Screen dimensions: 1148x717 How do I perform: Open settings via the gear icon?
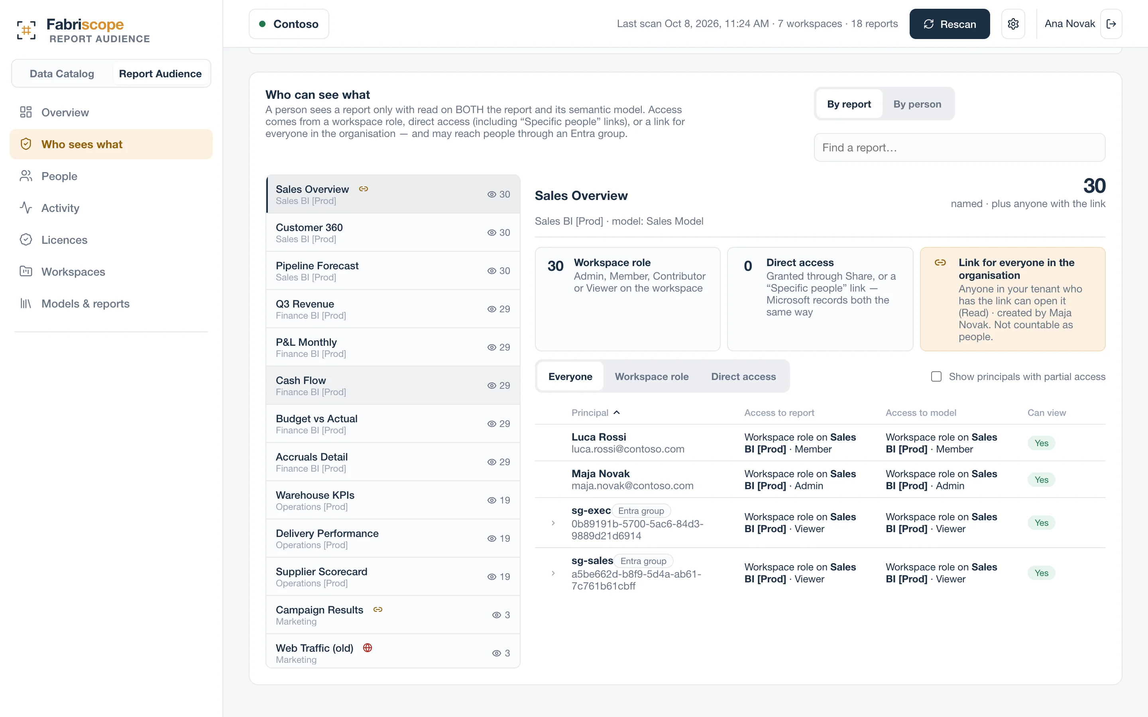point(1013,24)
